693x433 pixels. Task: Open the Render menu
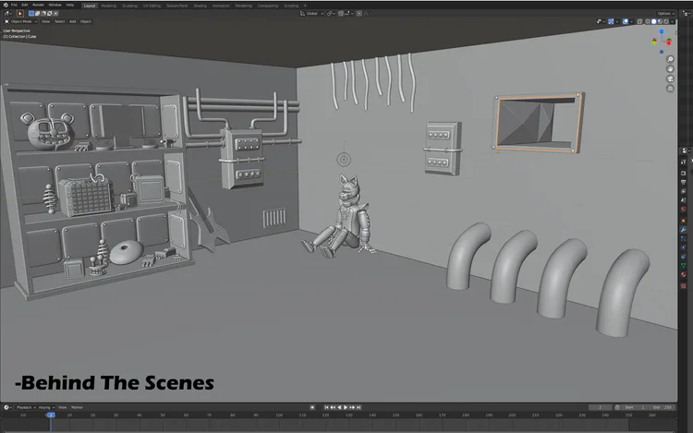(x=38, y=5)
